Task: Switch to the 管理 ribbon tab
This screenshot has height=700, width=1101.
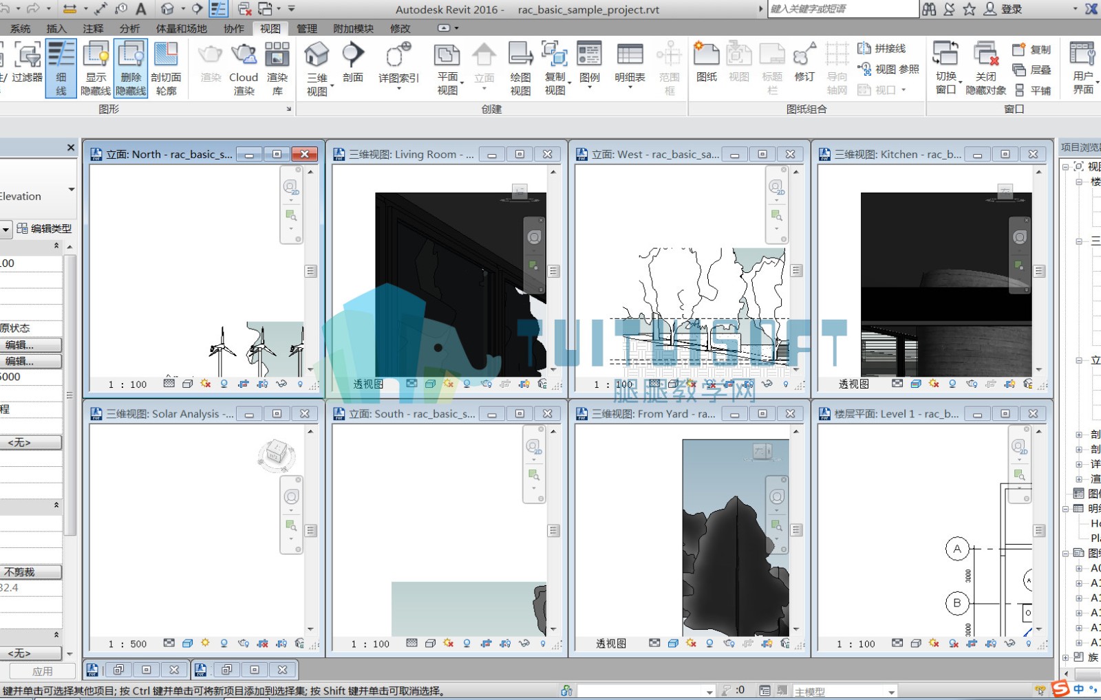Action: click(x=307, y=28)
